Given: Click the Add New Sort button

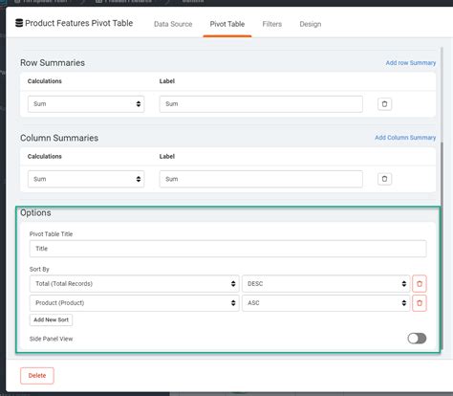Looking at the screenshot, I should 51,319.
